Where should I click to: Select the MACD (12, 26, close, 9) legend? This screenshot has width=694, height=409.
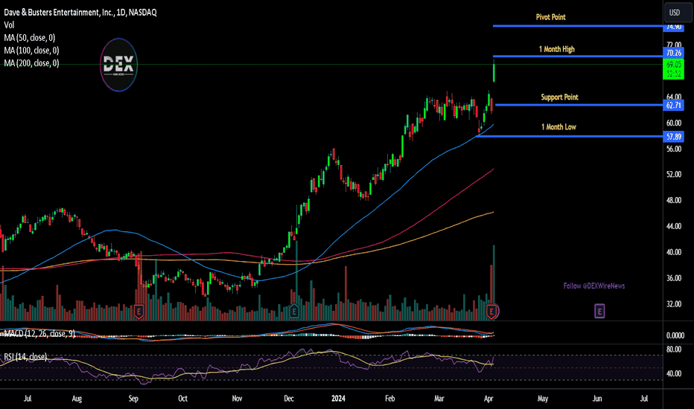point(39,333)
